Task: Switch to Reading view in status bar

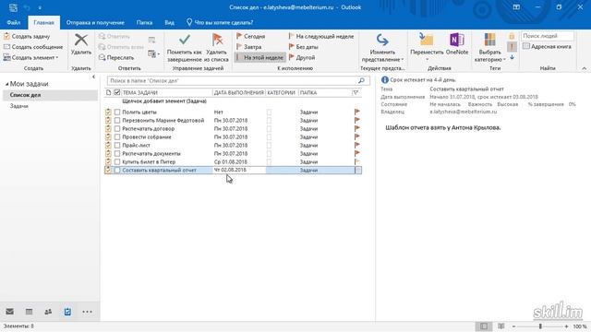Action: pos(501,326)
